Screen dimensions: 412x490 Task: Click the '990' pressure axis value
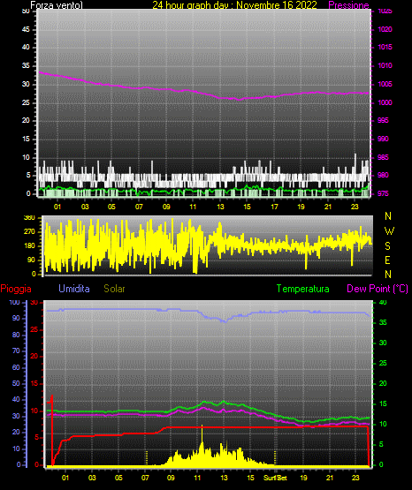(383, 139)
